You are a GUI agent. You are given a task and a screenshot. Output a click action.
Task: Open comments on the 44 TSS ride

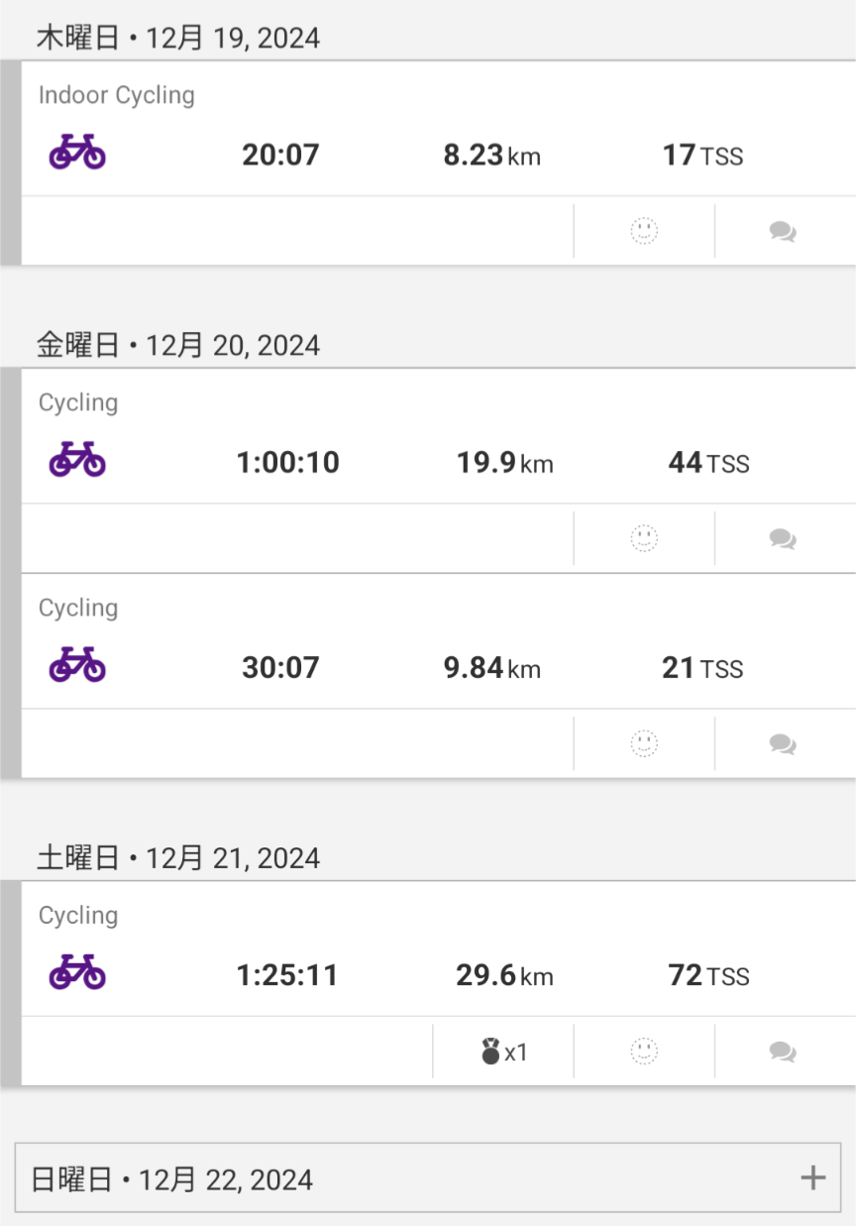pos(783,539)
